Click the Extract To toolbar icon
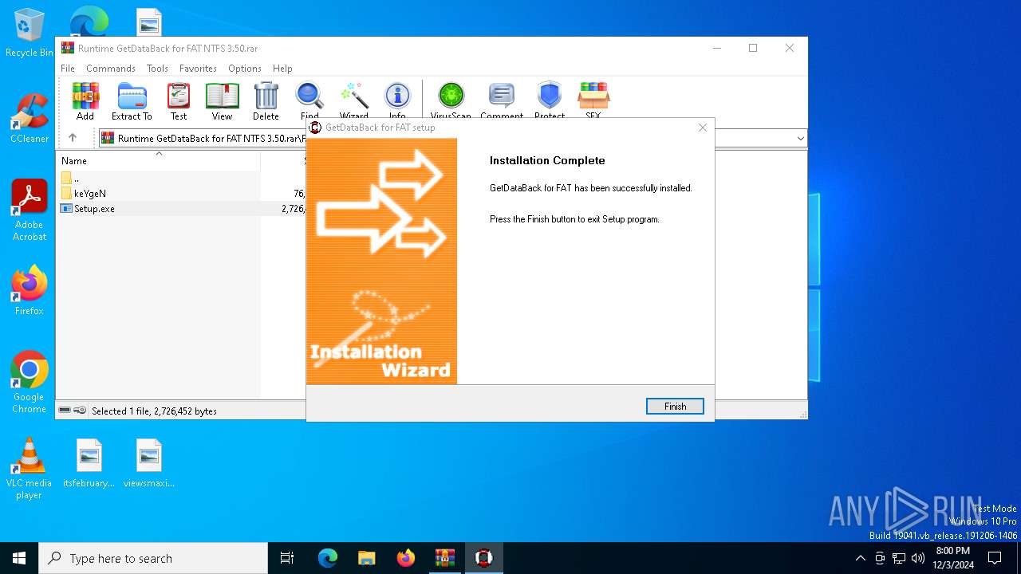The width and height of the screenshot is (1021, 574). coord(132,101)
